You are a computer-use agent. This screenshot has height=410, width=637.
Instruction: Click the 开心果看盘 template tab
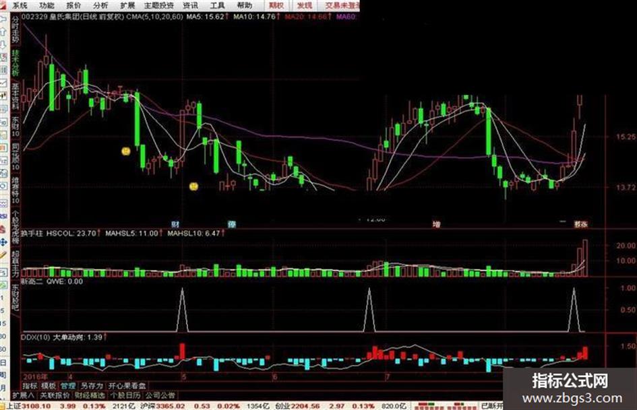[127, 386]
